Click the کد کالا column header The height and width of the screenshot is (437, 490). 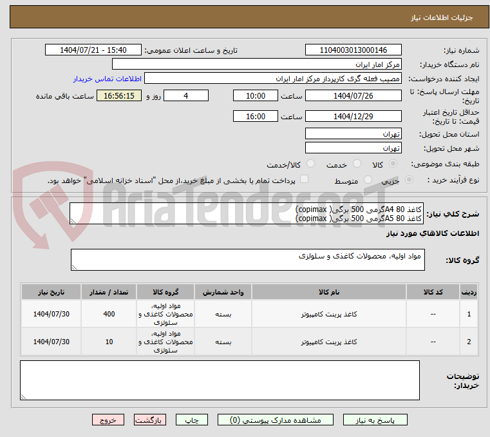coord(433,292)
